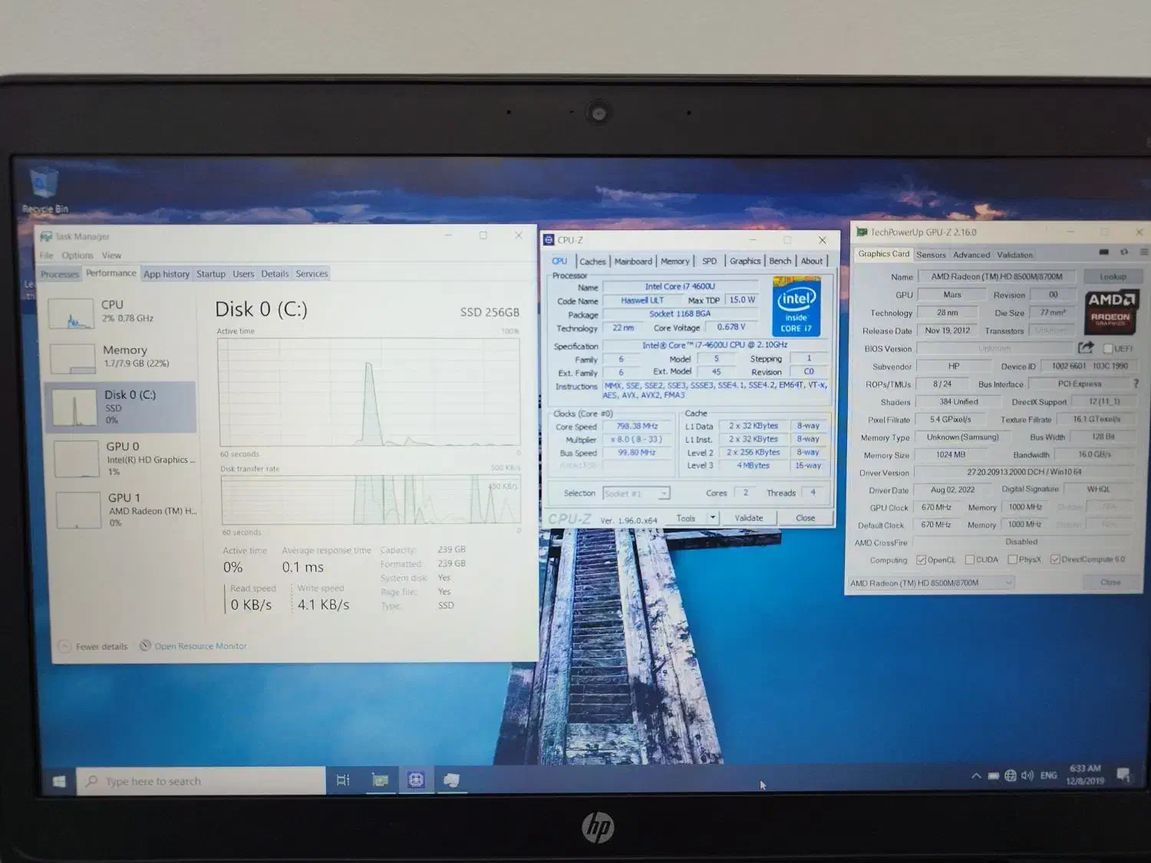
Task: Uncheck the OpenCL computing checkbox
Action: pos(922,559)
